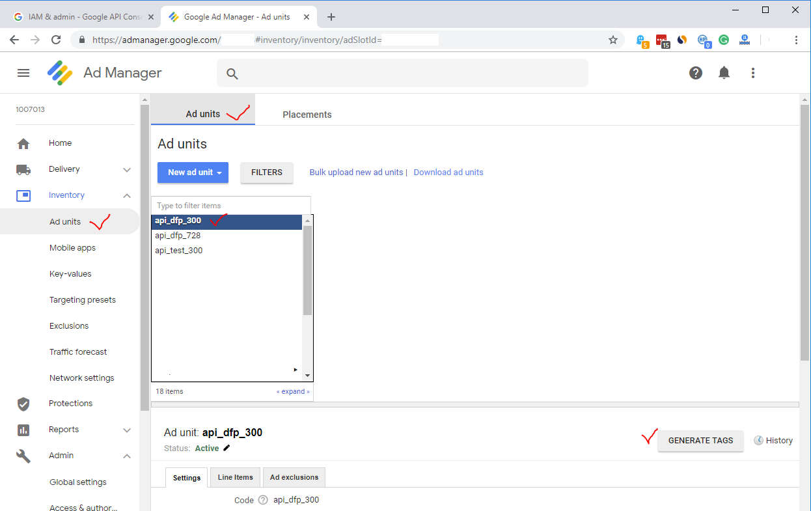811x511 pixels.
Task: Click the Grammarly extension icon
Action: (723, 40)
